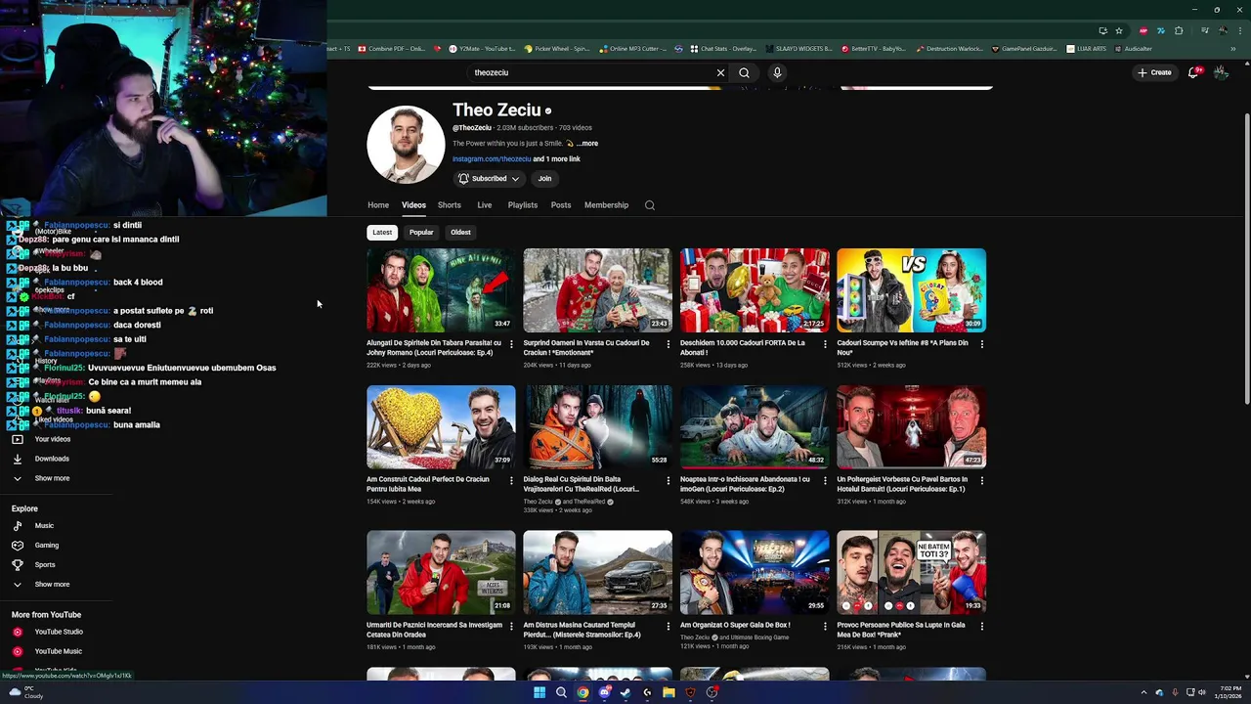Screen dimensions: 1251x704
Task: Show hidden bookmarks overflow chevron
Action: click(x=1233, y=49)
